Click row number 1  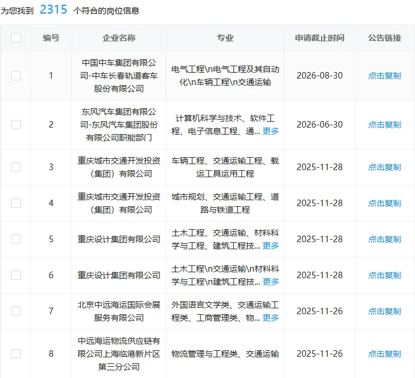point(51,76)
